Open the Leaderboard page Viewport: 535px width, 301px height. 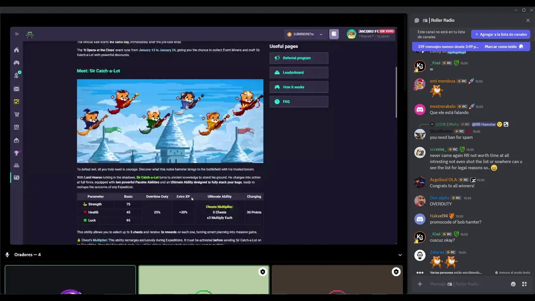pos(299,73)
